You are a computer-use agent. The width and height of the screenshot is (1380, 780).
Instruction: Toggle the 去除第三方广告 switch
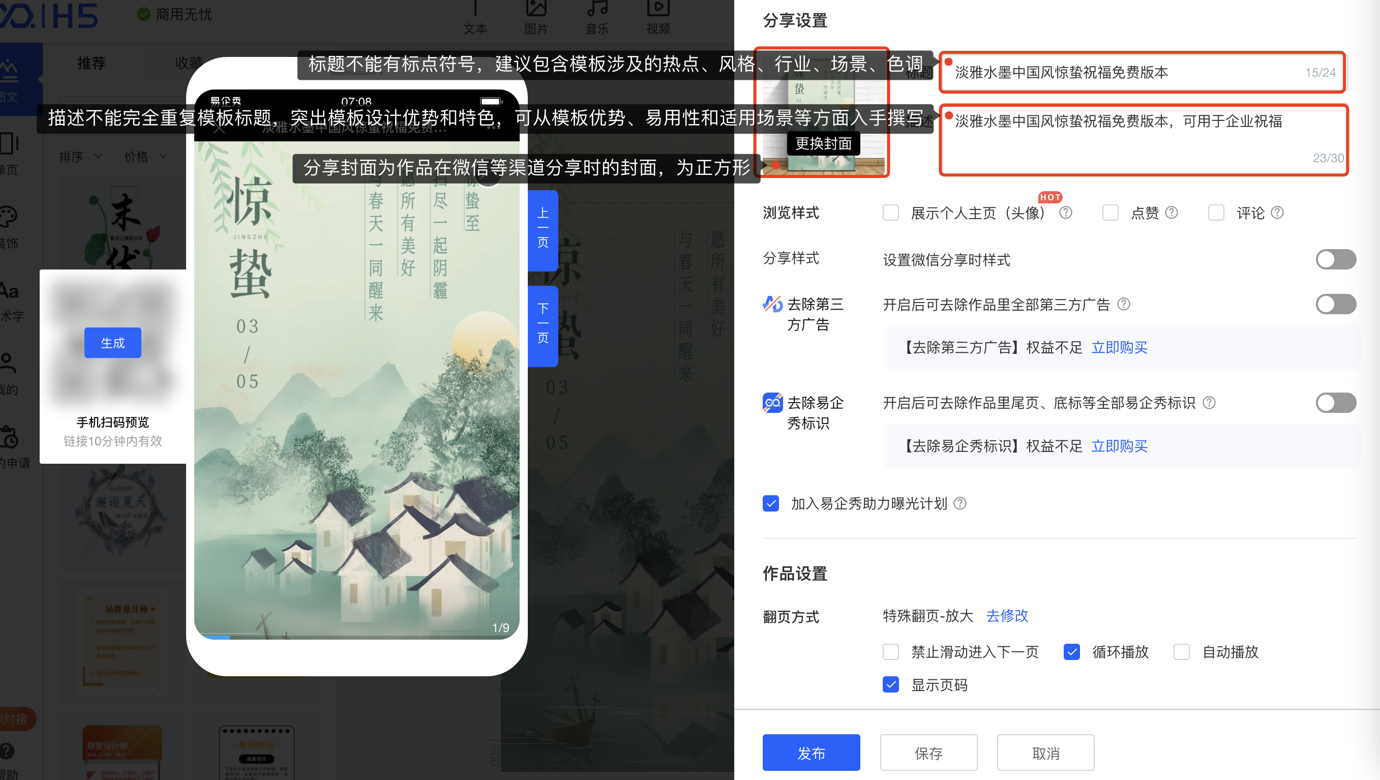(1336, 304)
